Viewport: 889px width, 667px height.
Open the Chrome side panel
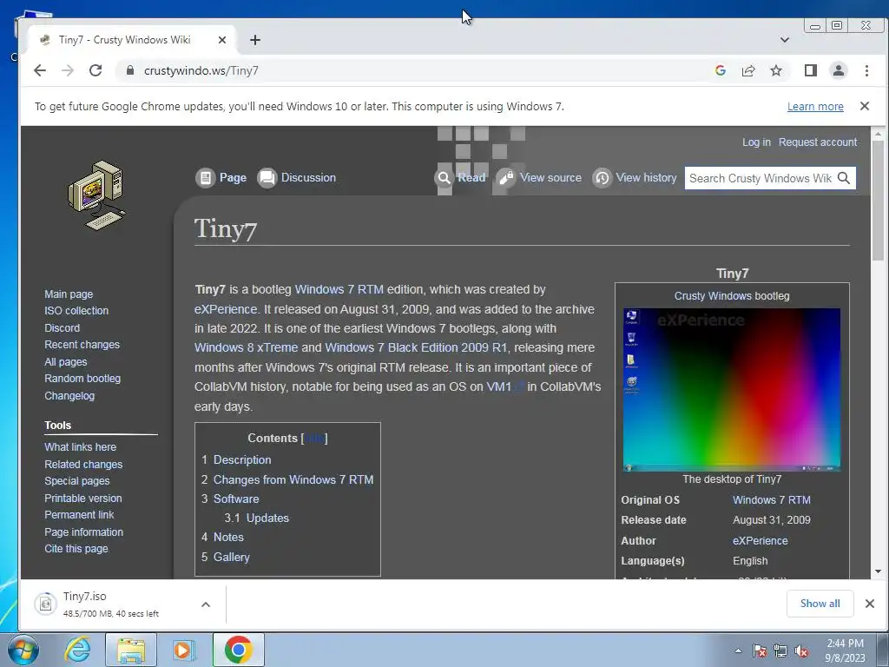coord(811,70)
